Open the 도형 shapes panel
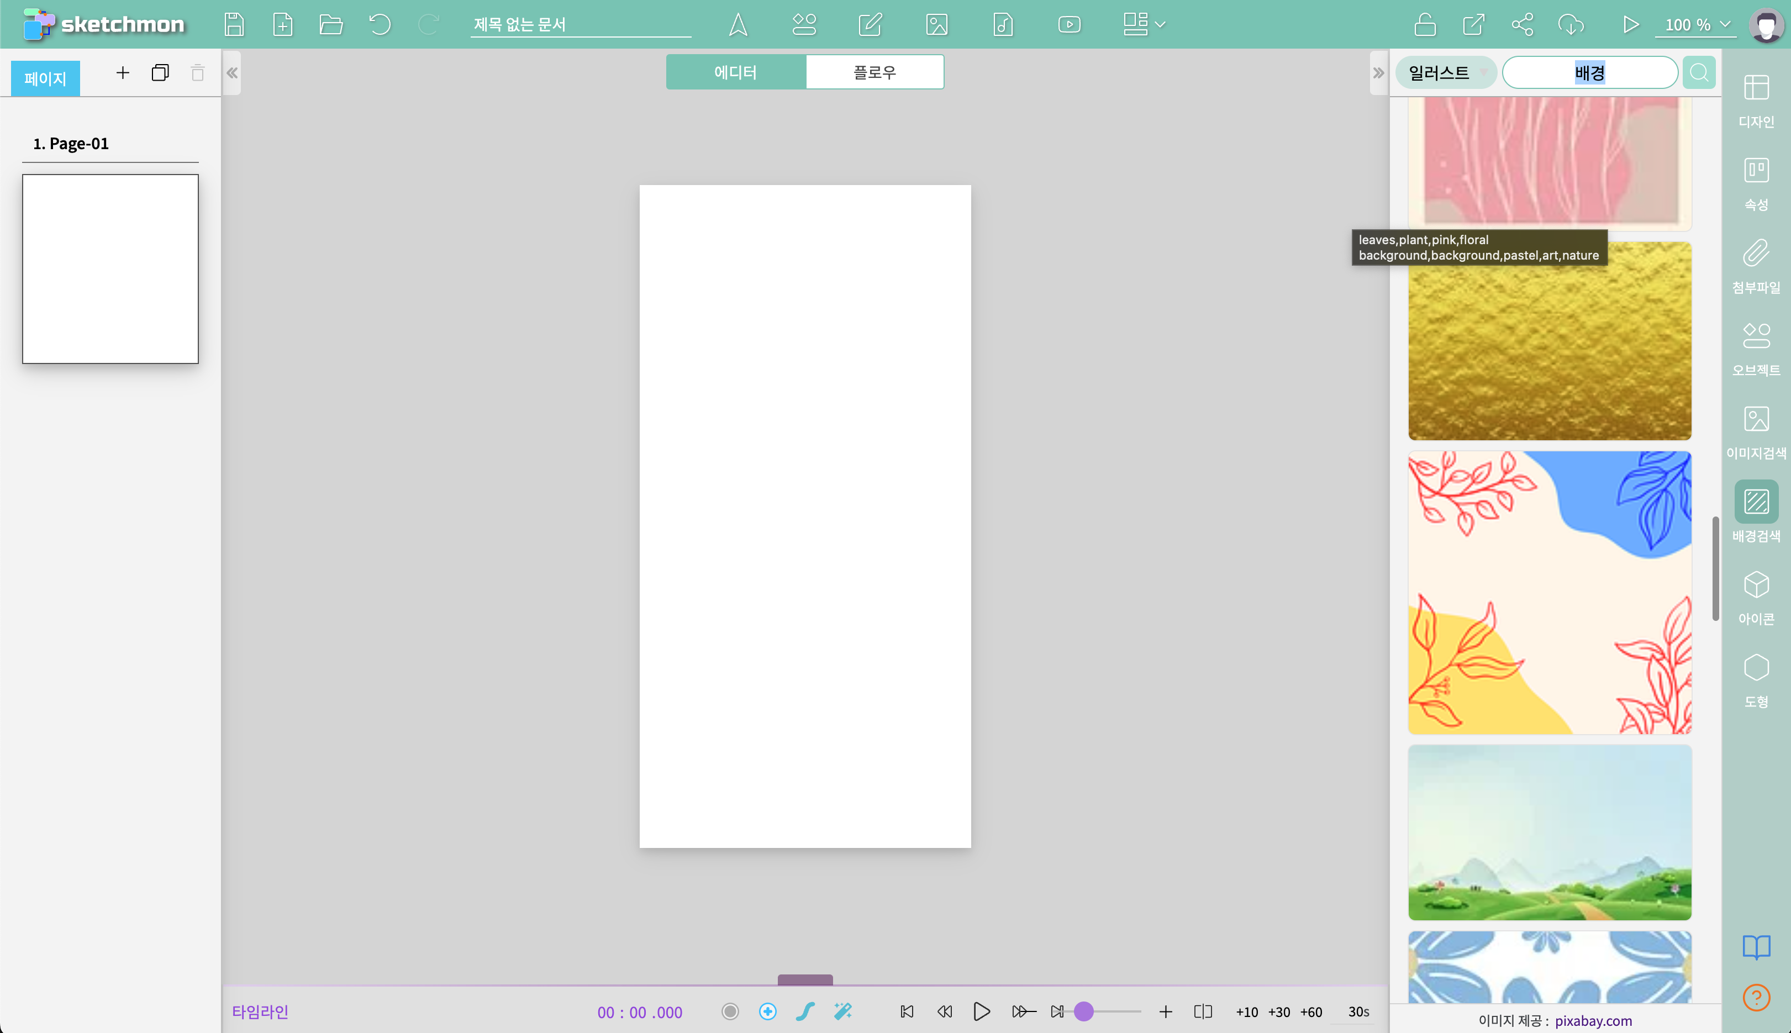The width and height of the screenshot is (1791, 1033). pos(1756,681)
